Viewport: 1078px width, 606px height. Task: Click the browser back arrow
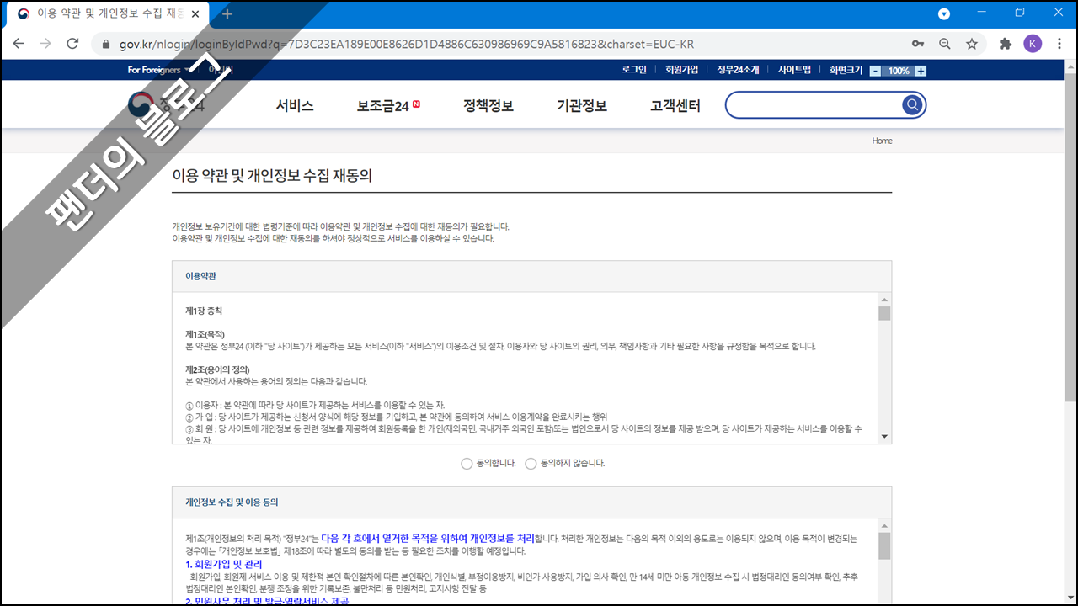(x=19, y=44)
